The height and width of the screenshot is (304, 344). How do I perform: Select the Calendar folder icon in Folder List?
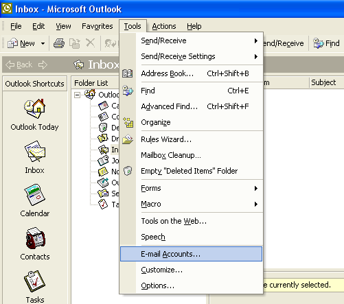click(x=103, y=106)
